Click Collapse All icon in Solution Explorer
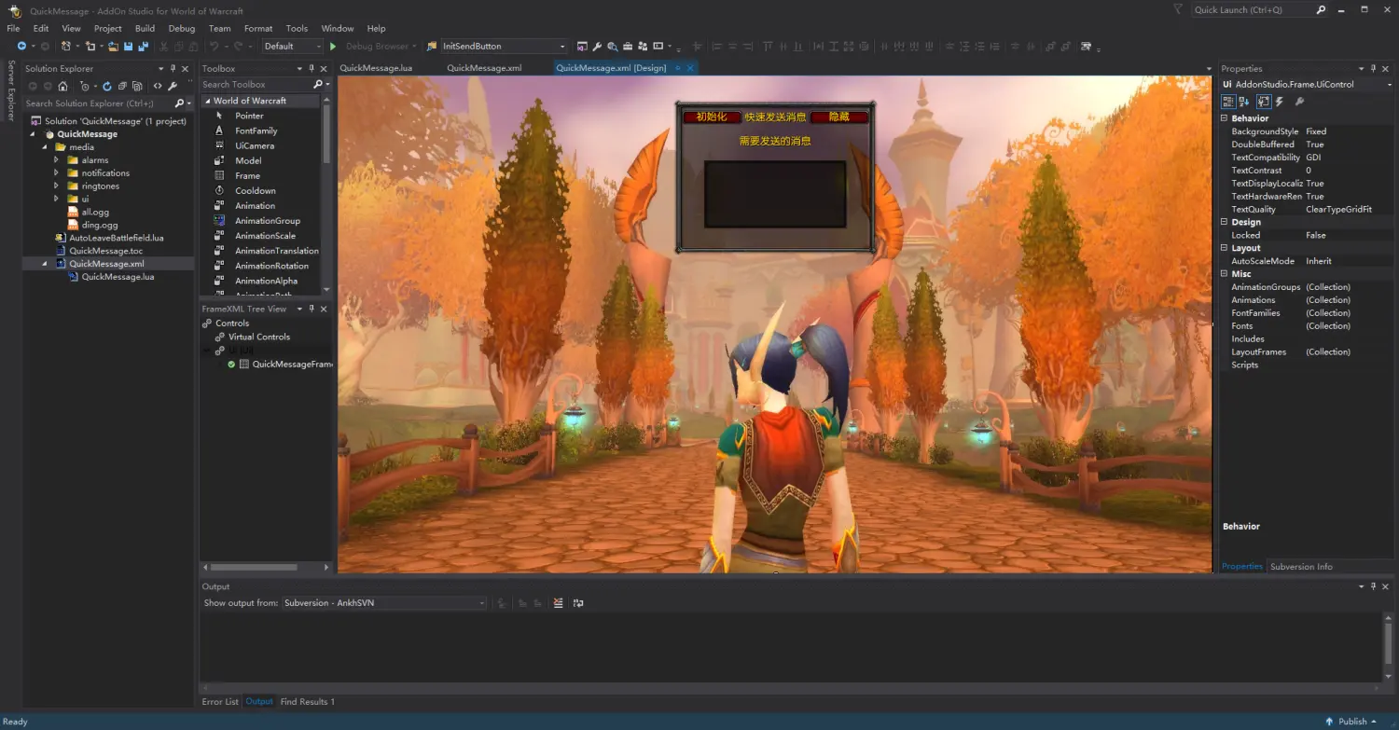Screen dimensions: 1399x730 coord(122,86)
